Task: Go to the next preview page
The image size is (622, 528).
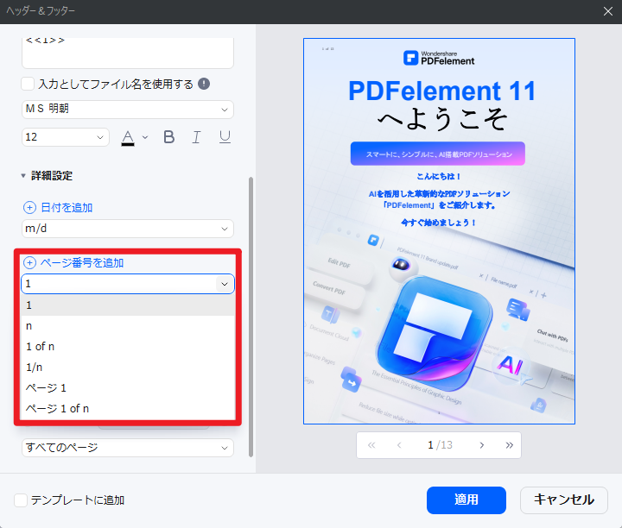Action: 481,445
